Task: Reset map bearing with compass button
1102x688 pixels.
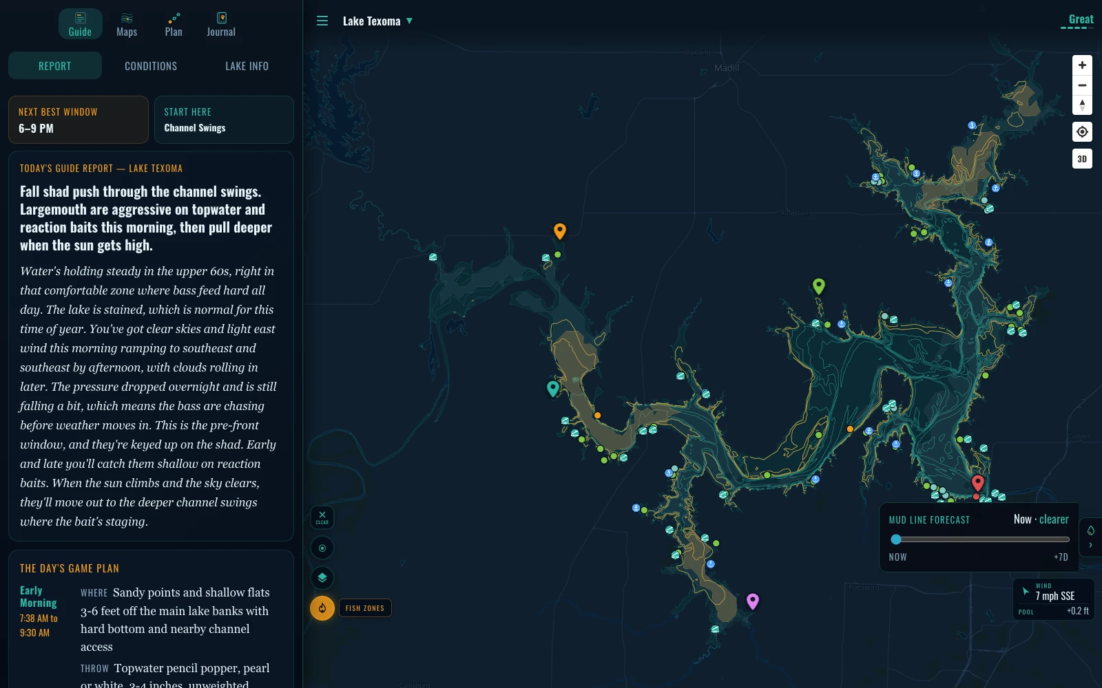Action: pyautogui.click(x=1082, y=105)
